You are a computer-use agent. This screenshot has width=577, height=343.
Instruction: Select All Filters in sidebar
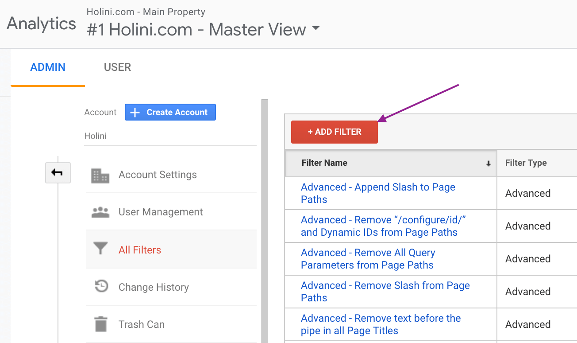point(171,249)
